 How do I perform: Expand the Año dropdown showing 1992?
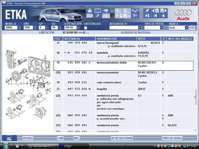[x=35, y=28]
